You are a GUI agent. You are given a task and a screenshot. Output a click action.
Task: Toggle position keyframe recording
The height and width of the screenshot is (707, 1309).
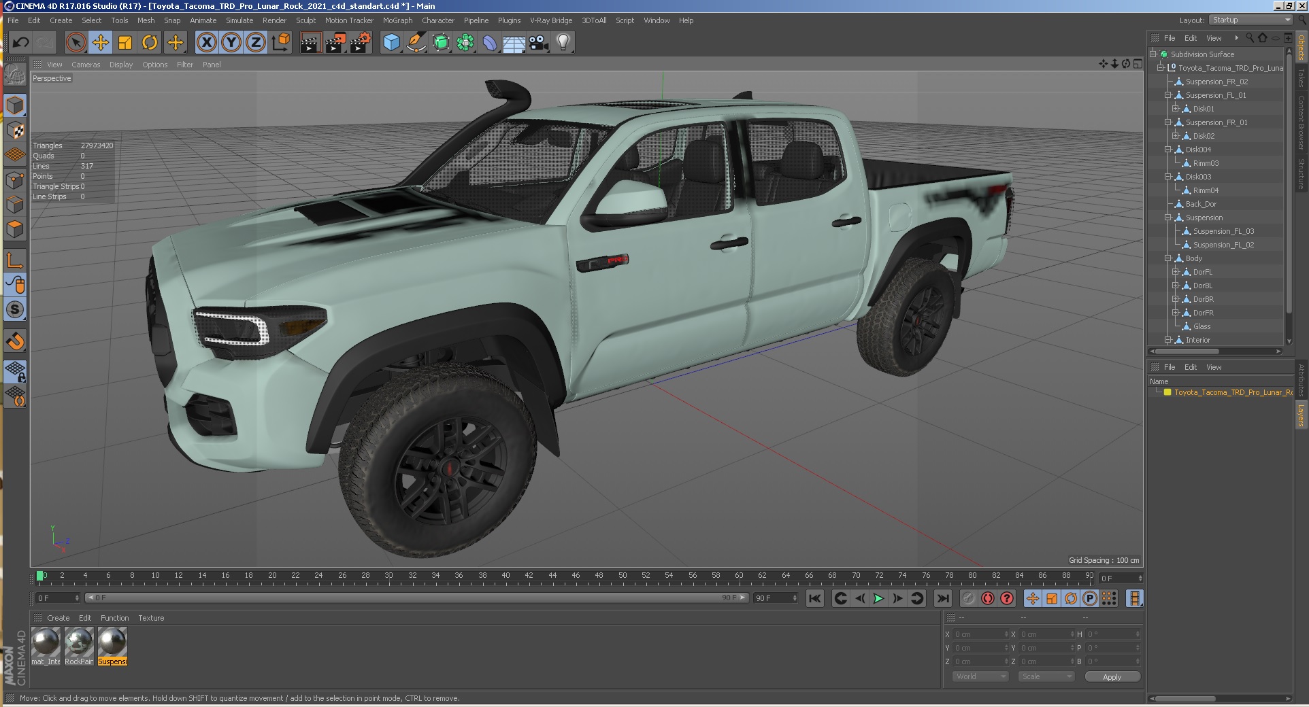1032,598
